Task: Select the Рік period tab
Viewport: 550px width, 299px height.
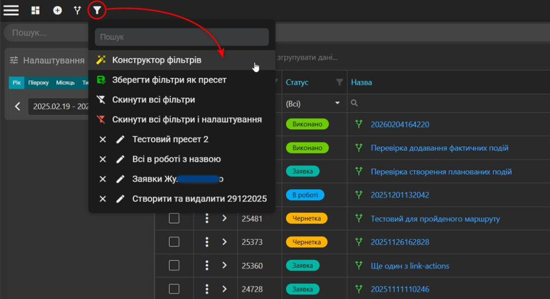Action: (x=17, y=83)
